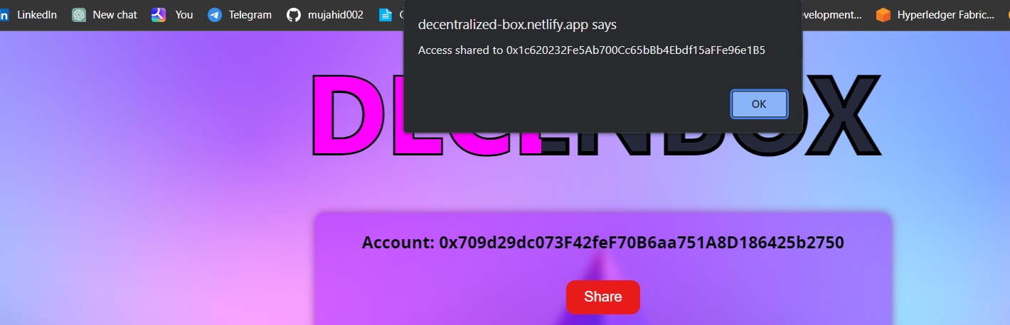
Task: Open the You bookmark label
Action: pyautogui.click(x=184, y=14)
